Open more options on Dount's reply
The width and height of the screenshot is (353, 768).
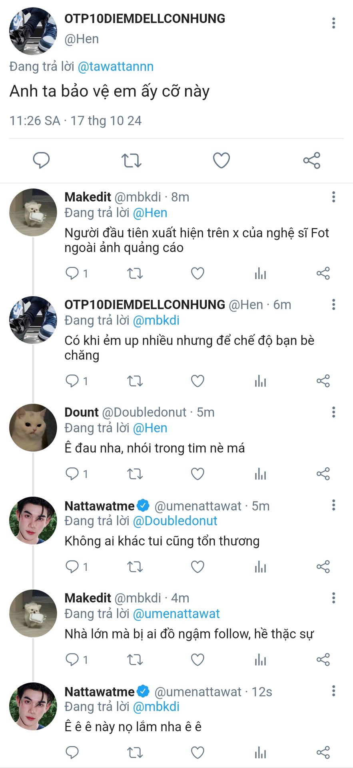pyautogui.click(x=333, y=412)
